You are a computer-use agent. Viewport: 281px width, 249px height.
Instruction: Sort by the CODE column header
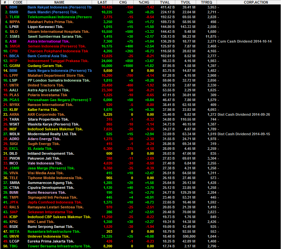tap(18, 2)
